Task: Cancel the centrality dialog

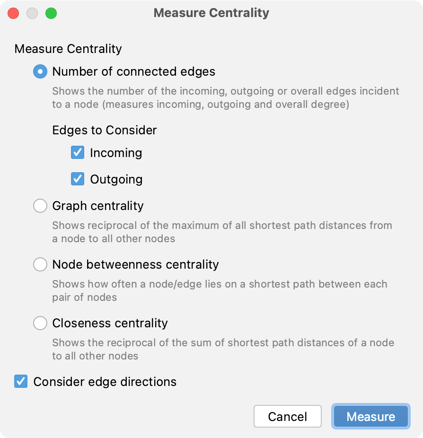Action: tap(287, 417)
